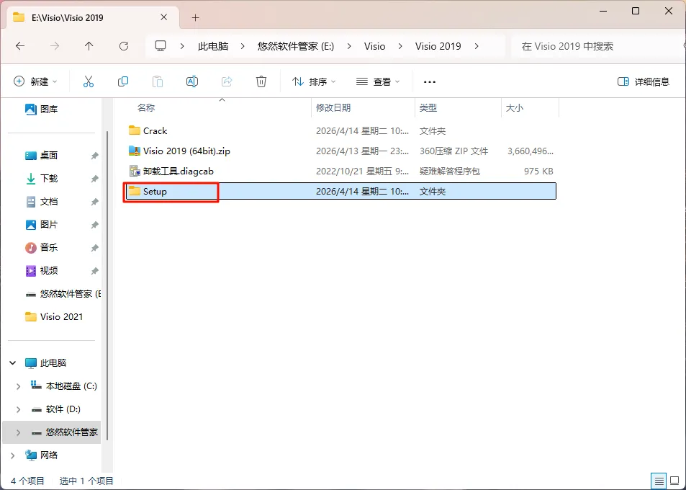This screenshot has width=686, height=490.
Task: Unpin 音乐 using its pin icon
Action: [94, 248]
